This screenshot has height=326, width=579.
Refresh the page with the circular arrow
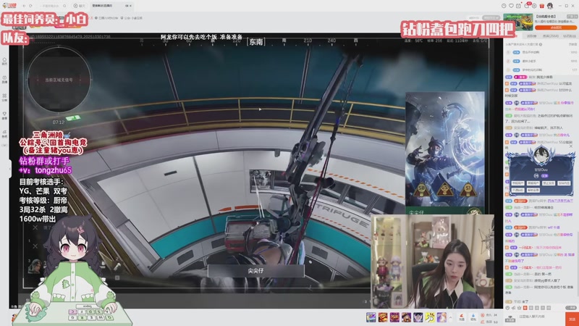coord(30,6)
